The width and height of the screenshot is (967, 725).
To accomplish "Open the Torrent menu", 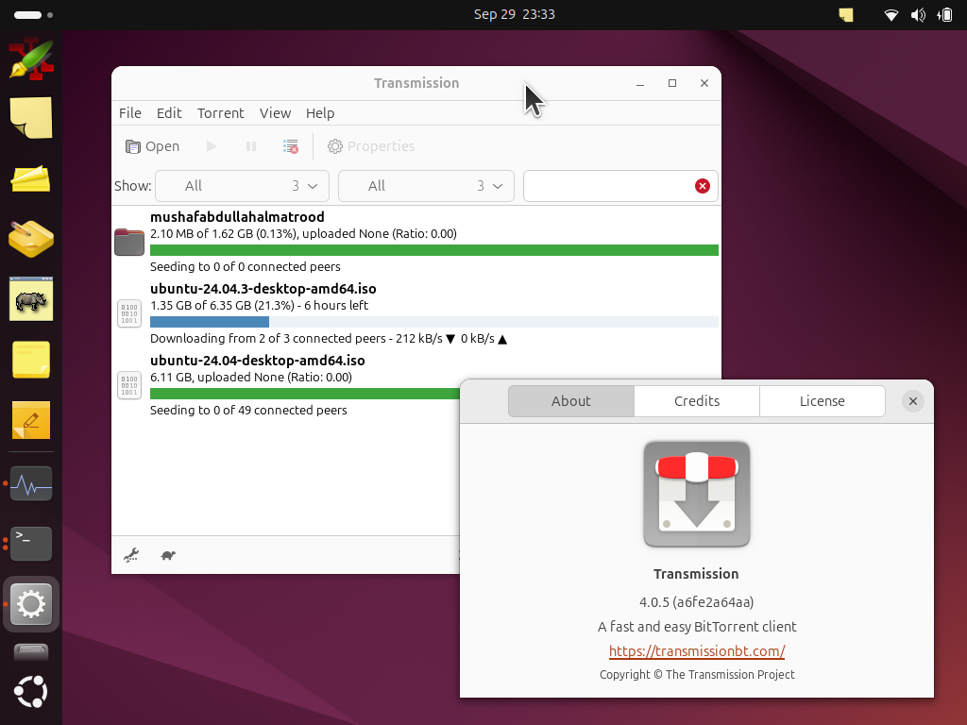I will [221, 113].
